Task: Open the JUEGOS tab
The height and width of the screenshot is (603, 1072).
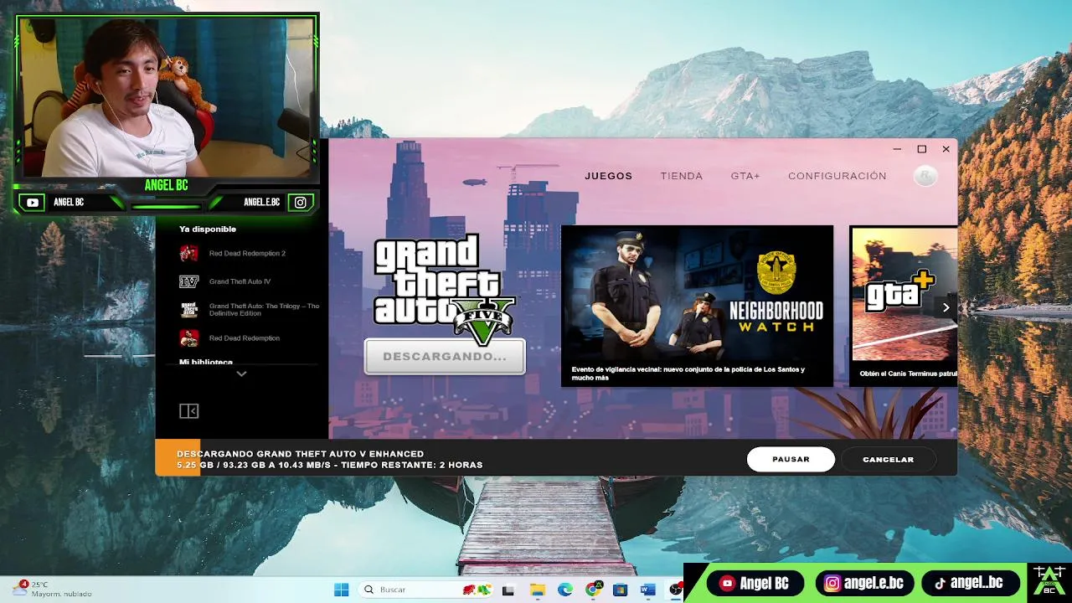Action: [608, 176]
